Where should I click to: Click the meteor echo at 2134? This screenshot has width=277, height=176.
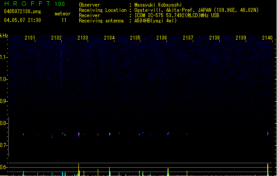(x=110, y=134)
